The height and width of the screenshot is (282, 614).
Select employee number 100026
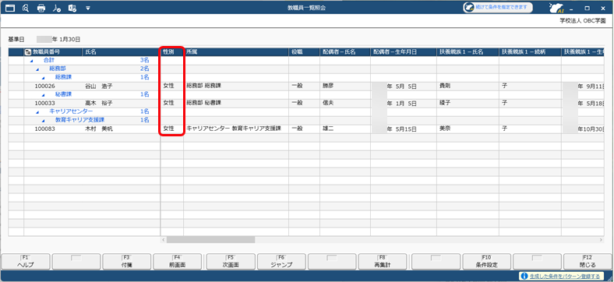44,86
